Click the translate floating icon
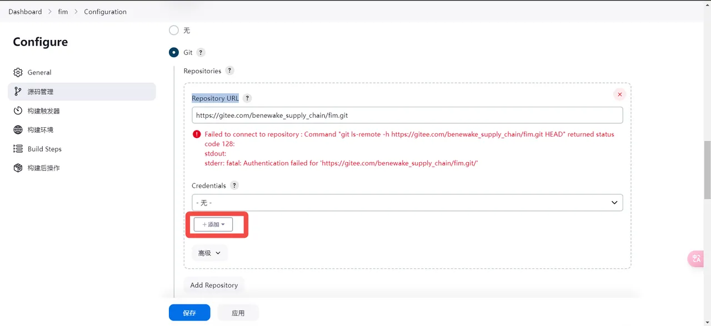The width and height of the screenshot is (711, 326). [x=697, y=259]
